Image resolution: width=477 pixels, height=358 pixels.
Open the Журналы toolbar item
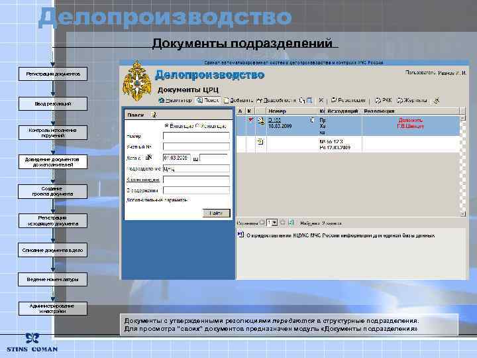click(412, 100)
